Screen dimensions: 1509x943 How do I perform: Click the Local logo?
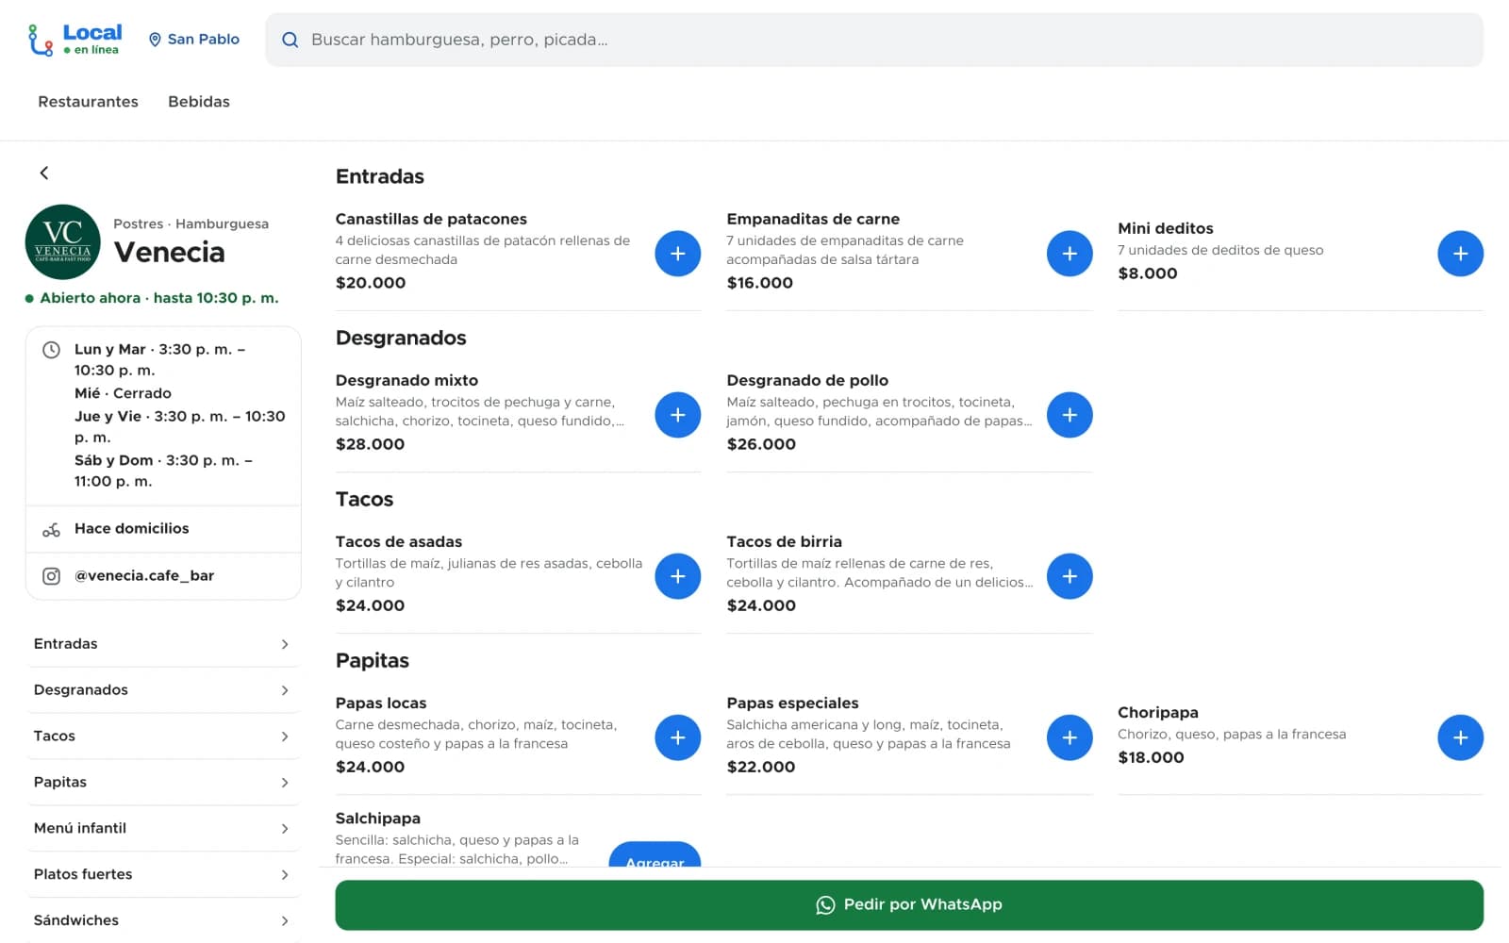75,40
